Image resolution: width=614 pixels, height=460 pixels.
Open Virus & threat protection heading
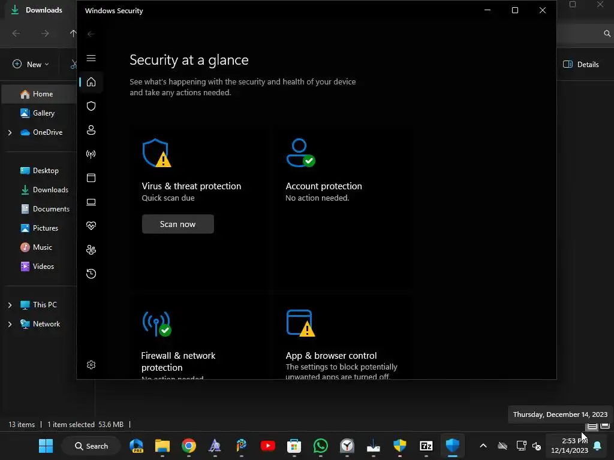(191, 186)
